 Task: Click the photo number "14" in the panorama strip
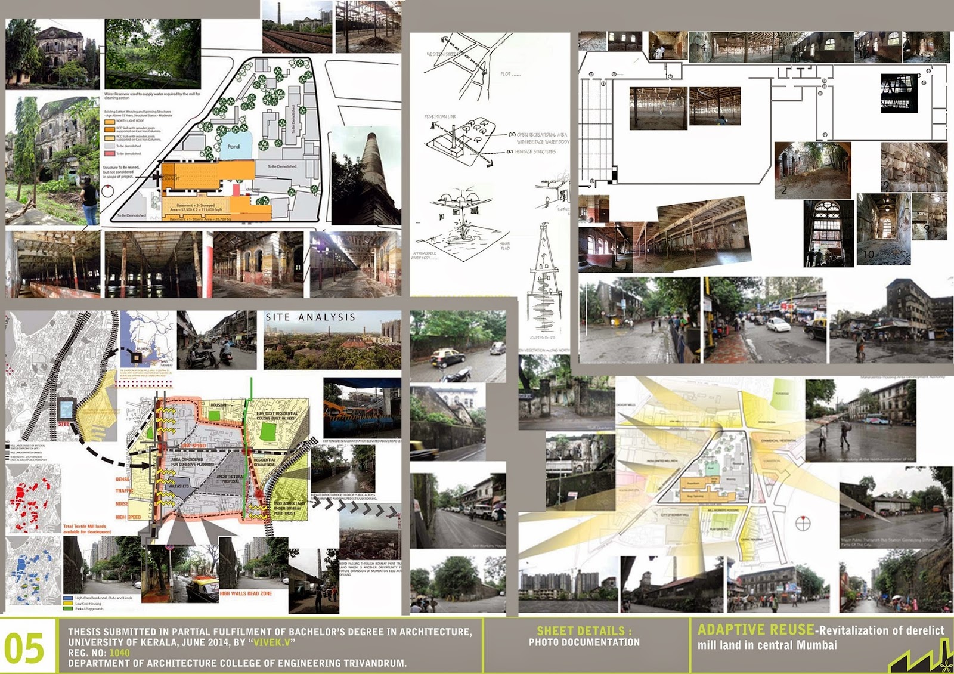700,47
